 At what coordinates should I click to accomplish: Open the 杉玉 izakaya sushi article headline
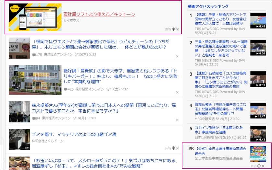click(105, 163)
